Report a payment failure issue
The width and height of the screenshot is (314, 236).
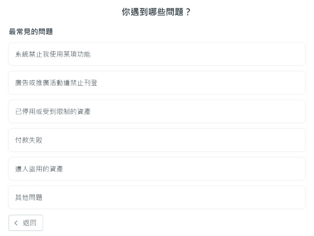(x=157, y=140)
